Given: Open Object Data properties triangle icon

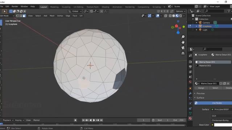Looking at the screenshot, I should (x=190, y=113).
